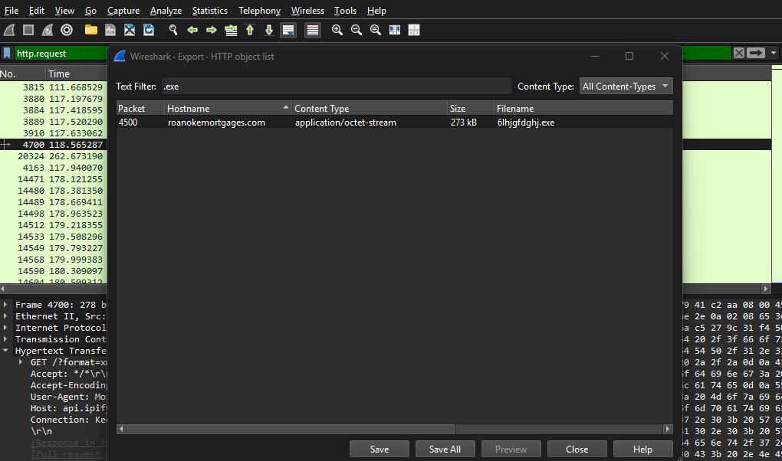
Task: Reload the capture file from toolbar
Action: click(149, 30)
